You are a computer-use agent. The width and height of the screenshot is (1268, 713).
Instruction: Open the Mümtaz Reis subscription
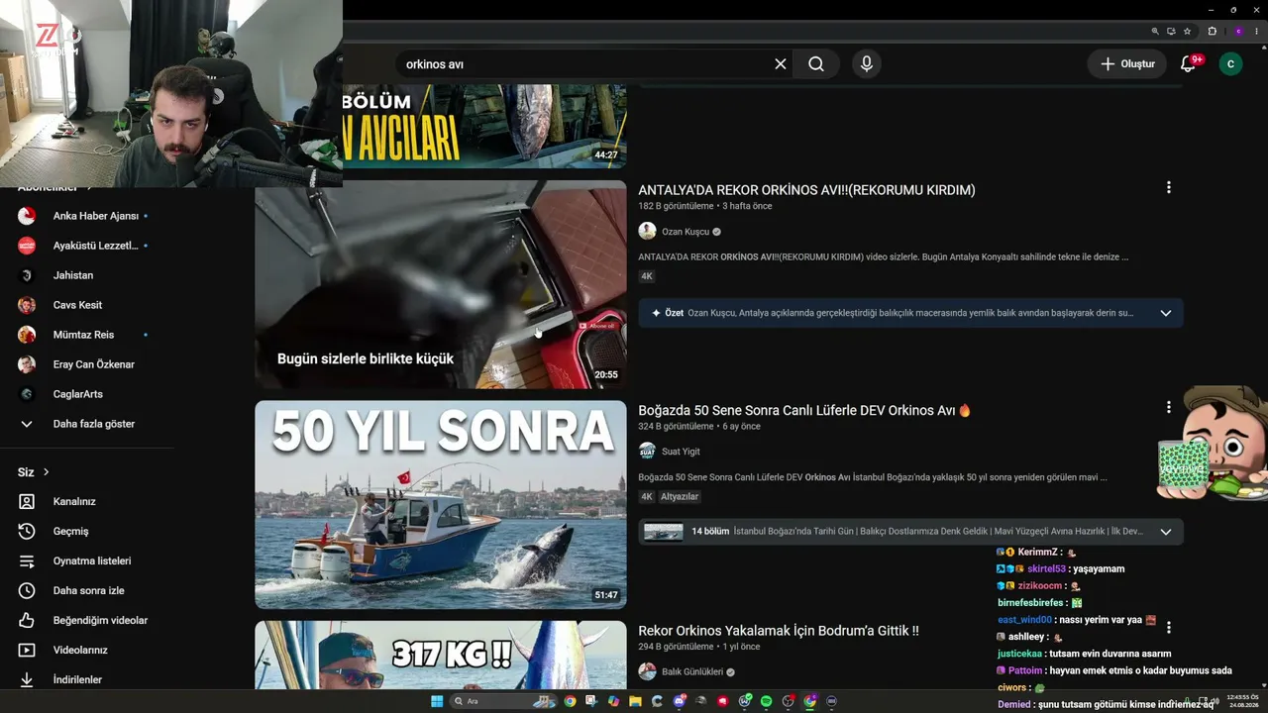coord(87,335)
